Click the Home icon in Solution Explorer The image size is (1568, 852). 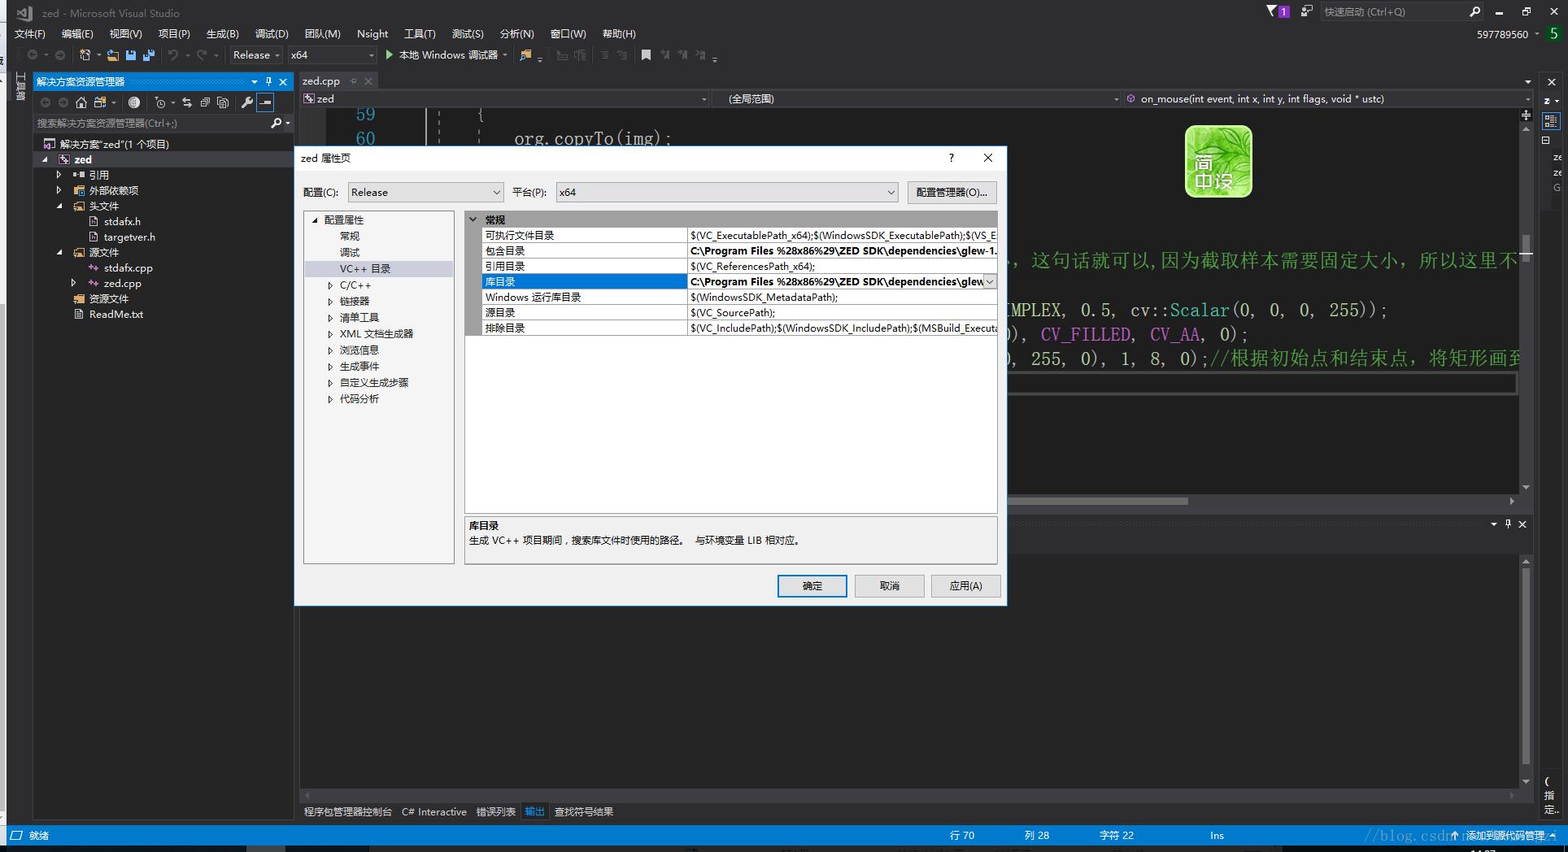pyautogui.click(x=81, y=102)
